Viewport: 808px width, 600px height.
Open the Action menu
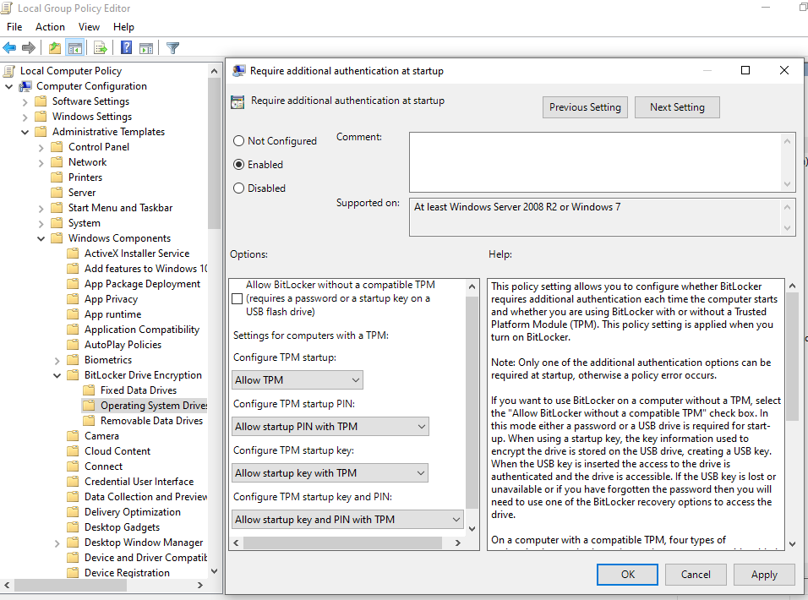point(50,26)
